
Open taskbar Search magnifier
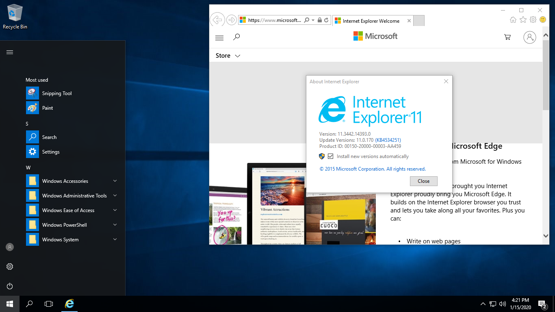(x=29, y=304)
